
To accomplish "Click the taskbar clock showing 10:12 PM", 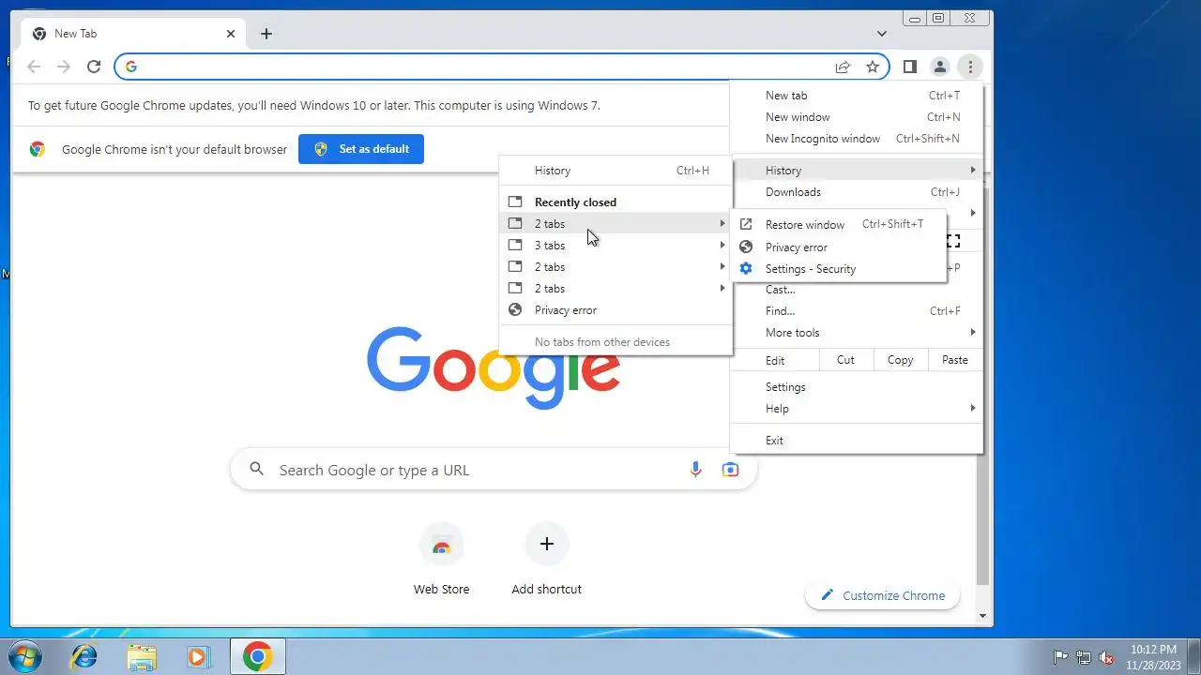I will 1152,656.
